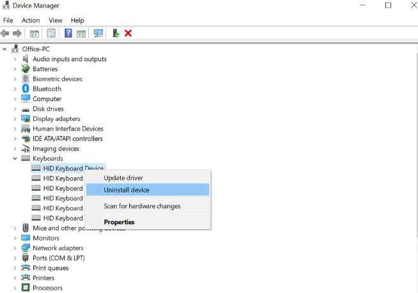Screen dimensions: 418x293
Task: Open Properties from the context menu
Action: click(148, 222)
